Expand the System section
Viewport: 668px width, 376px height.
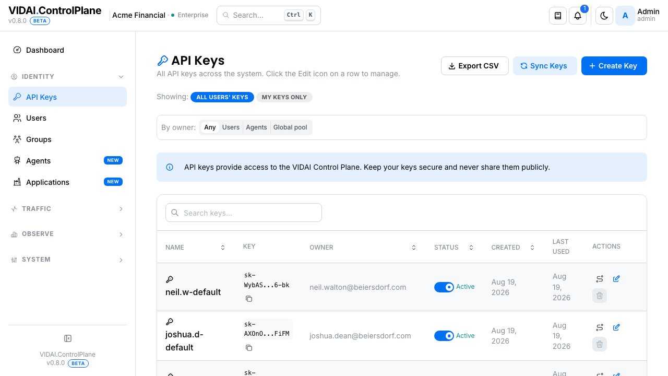tap(67, 260)
